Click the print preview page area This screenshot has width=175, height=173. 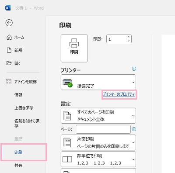pos(168,104)
